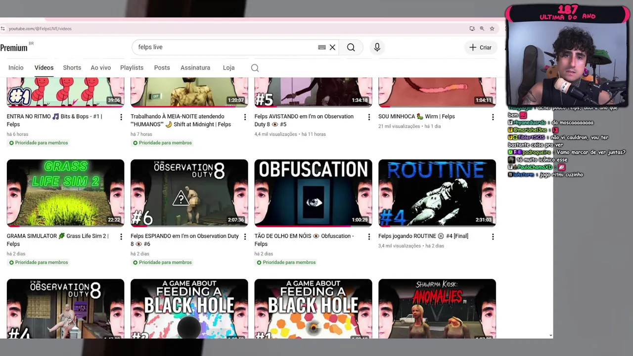
Task: Open Feeding a Black Hole #1 thumbnail
Action: (313, 309)
